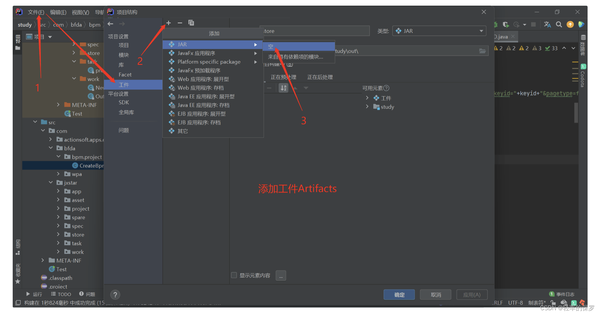Open the Codota side panel
The height and width of the screenshot is (314, 599).
583,75
